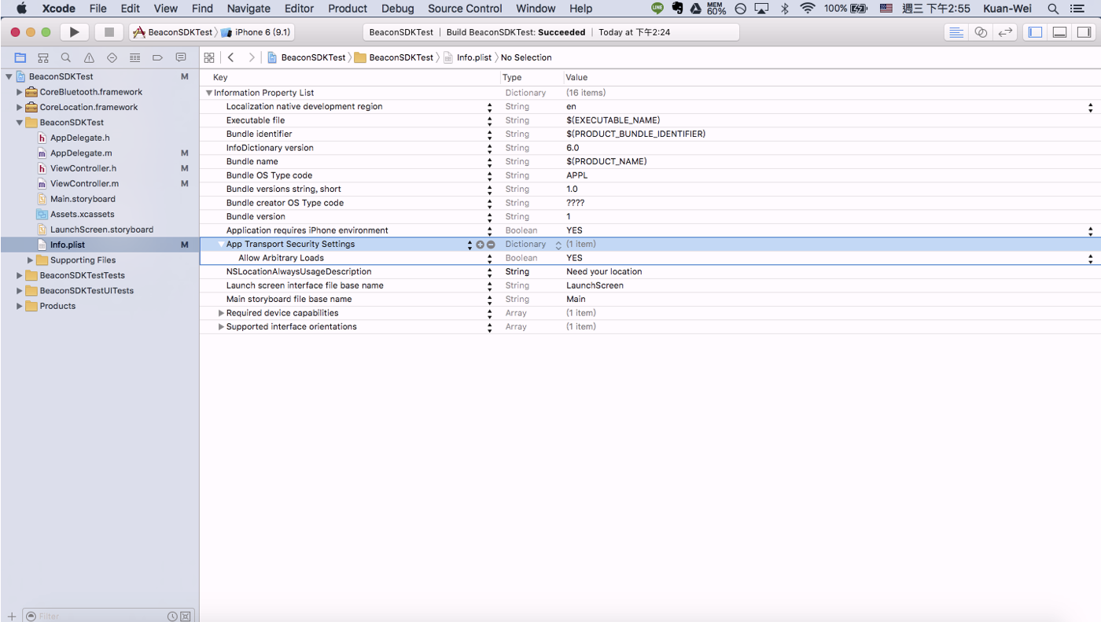This screenshot has height=622, width=1101.
Task: Open the Editor menu
Action: [299, 9]
